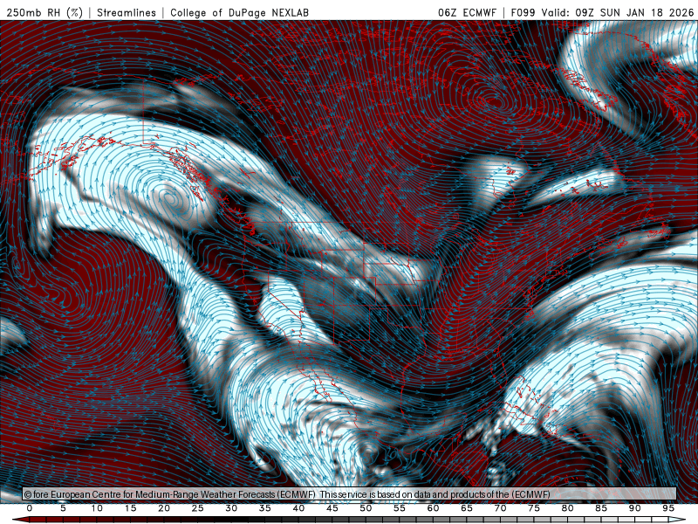Click the "0" colorbar tick label
The width and height of the screenshot is (698, 524).
[30, 508]
